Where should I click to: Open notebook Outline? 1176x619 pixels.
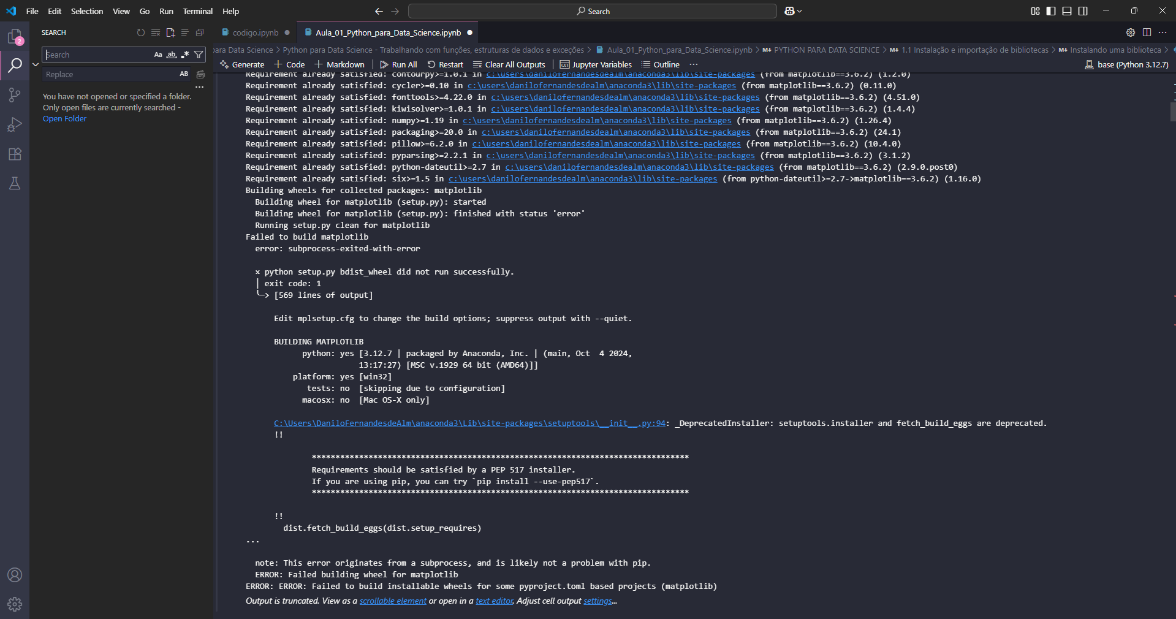pos(660,64)
